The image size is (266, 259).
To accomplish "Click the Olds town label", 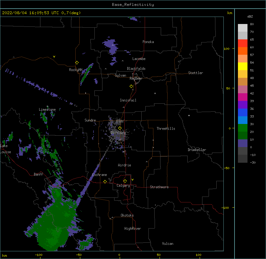I will point(120,121).
